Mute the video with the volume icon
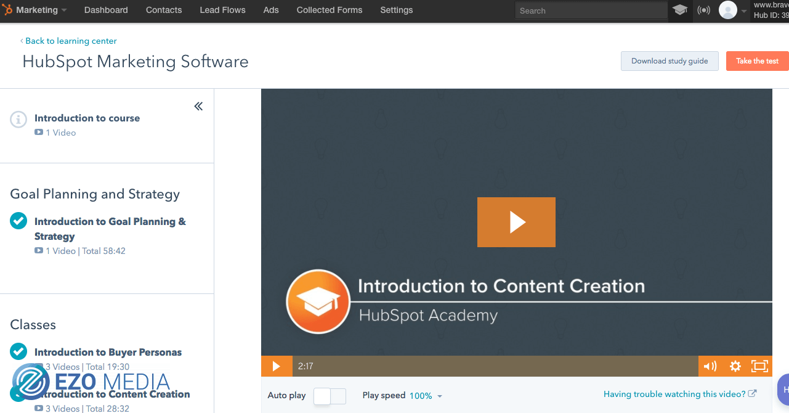Viewport: 789px width, 413px height. [710, 366]
